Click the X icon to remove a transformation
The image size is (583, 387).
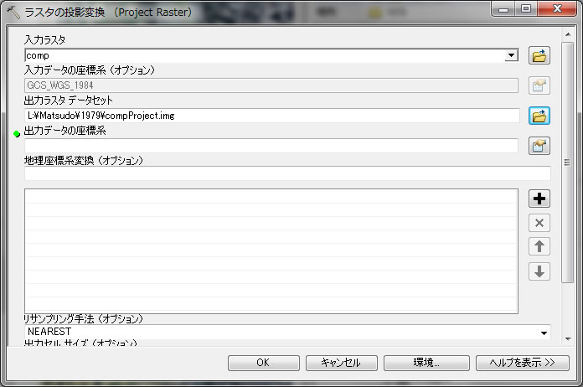pyautogui.click(x=539, y=223)
